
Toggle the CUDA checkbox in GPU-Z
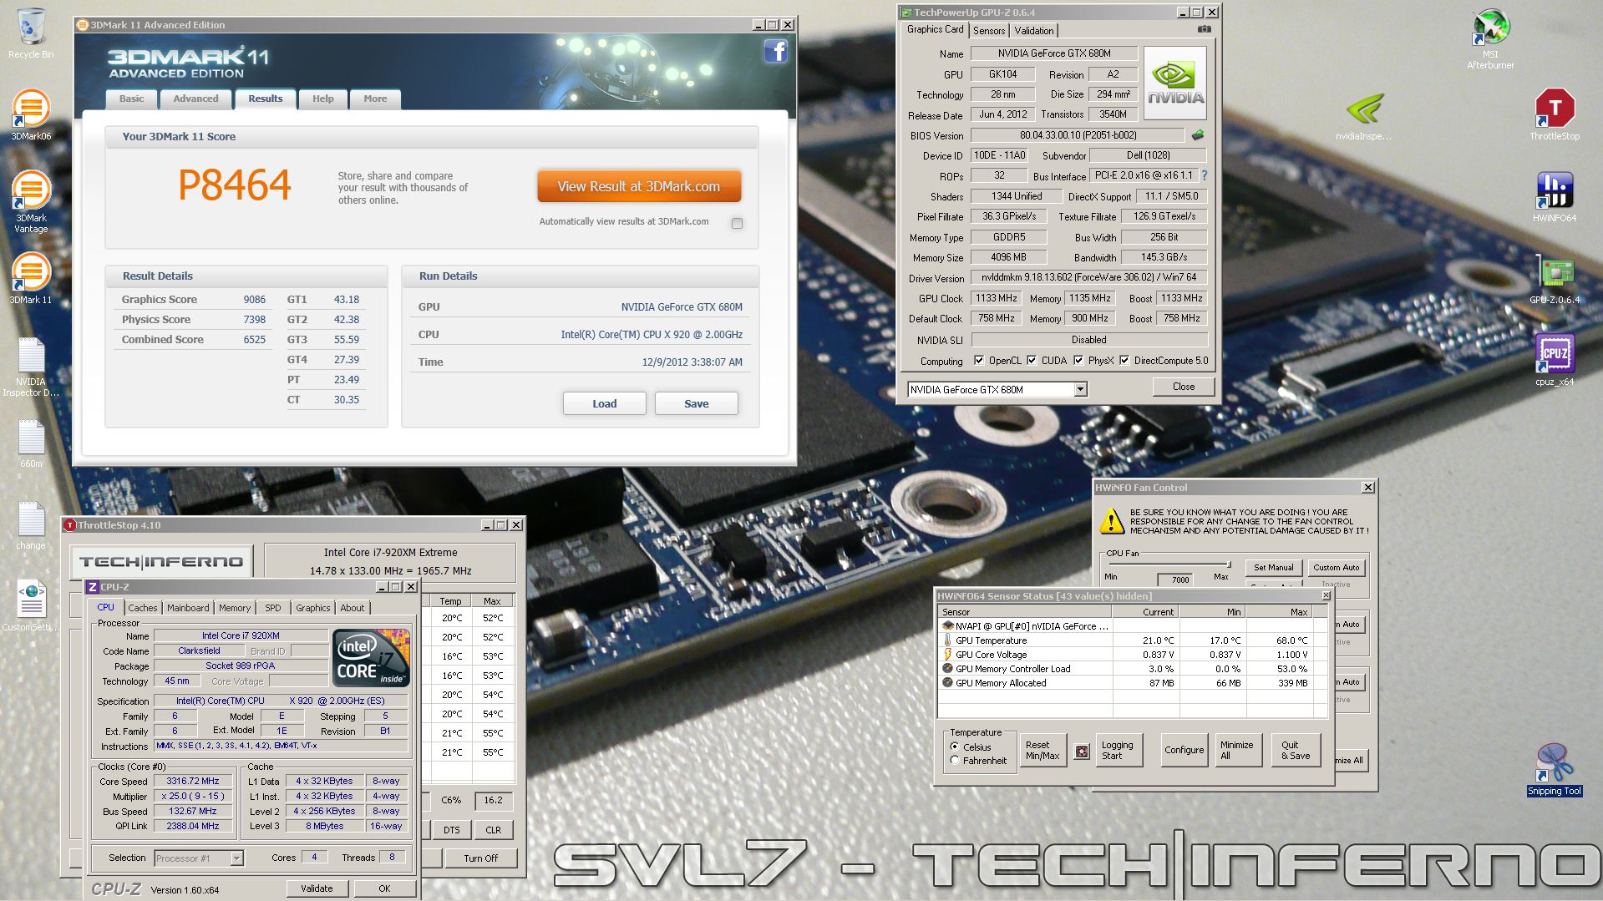pos(1032,361)
